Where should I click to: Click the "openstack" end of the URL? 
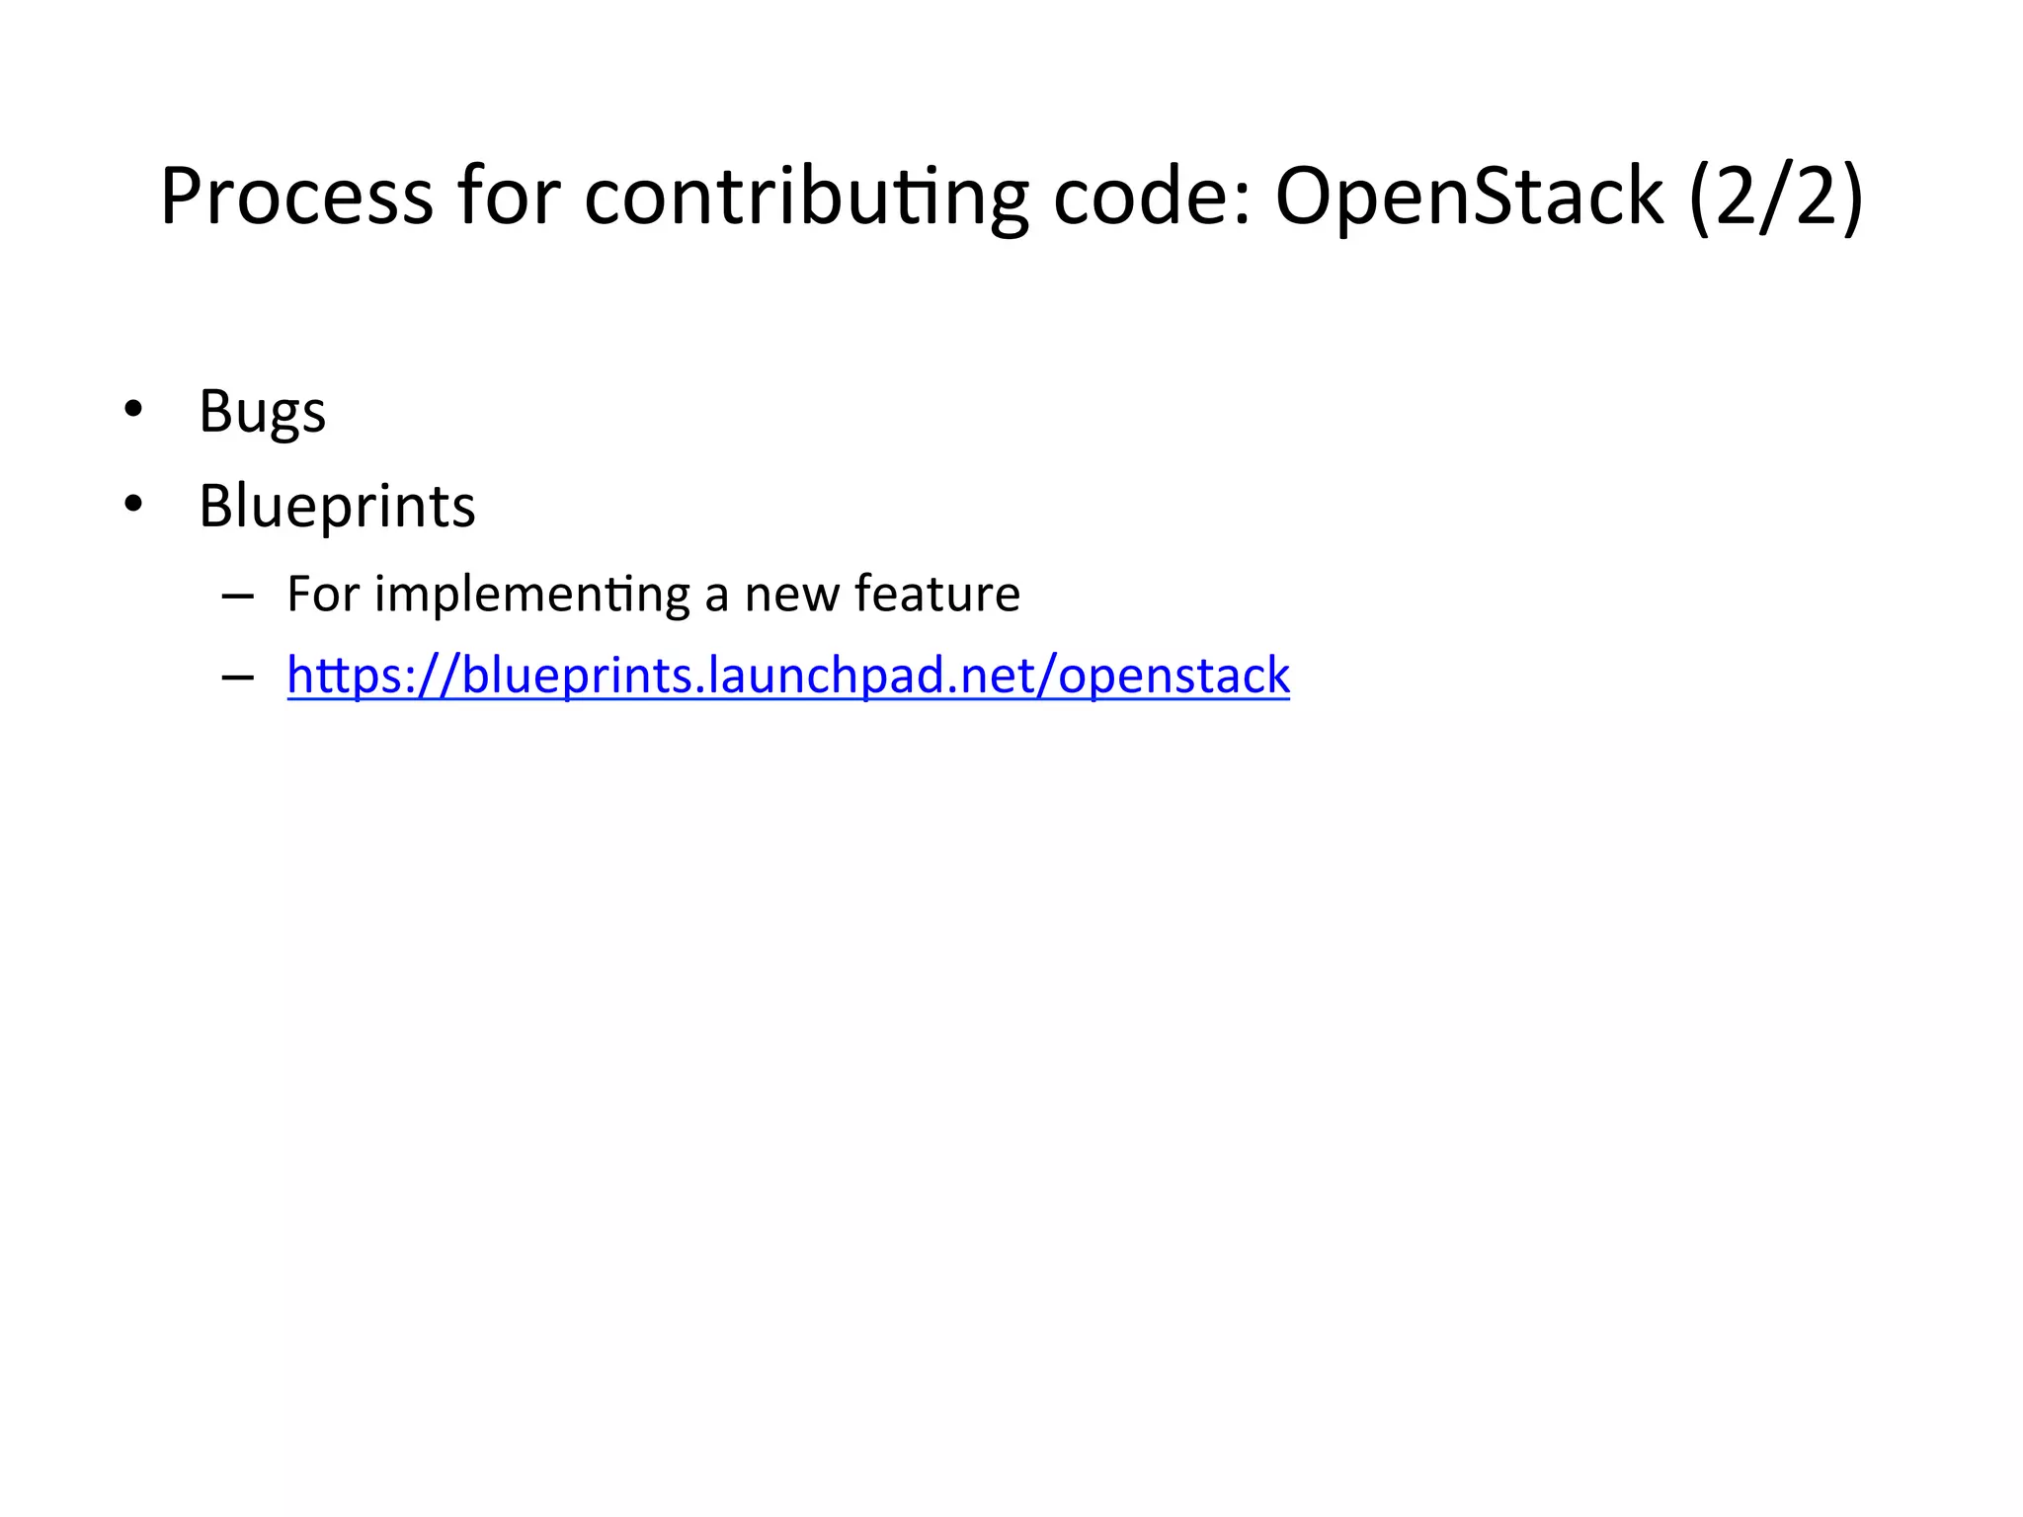[x=1173, y=677]
